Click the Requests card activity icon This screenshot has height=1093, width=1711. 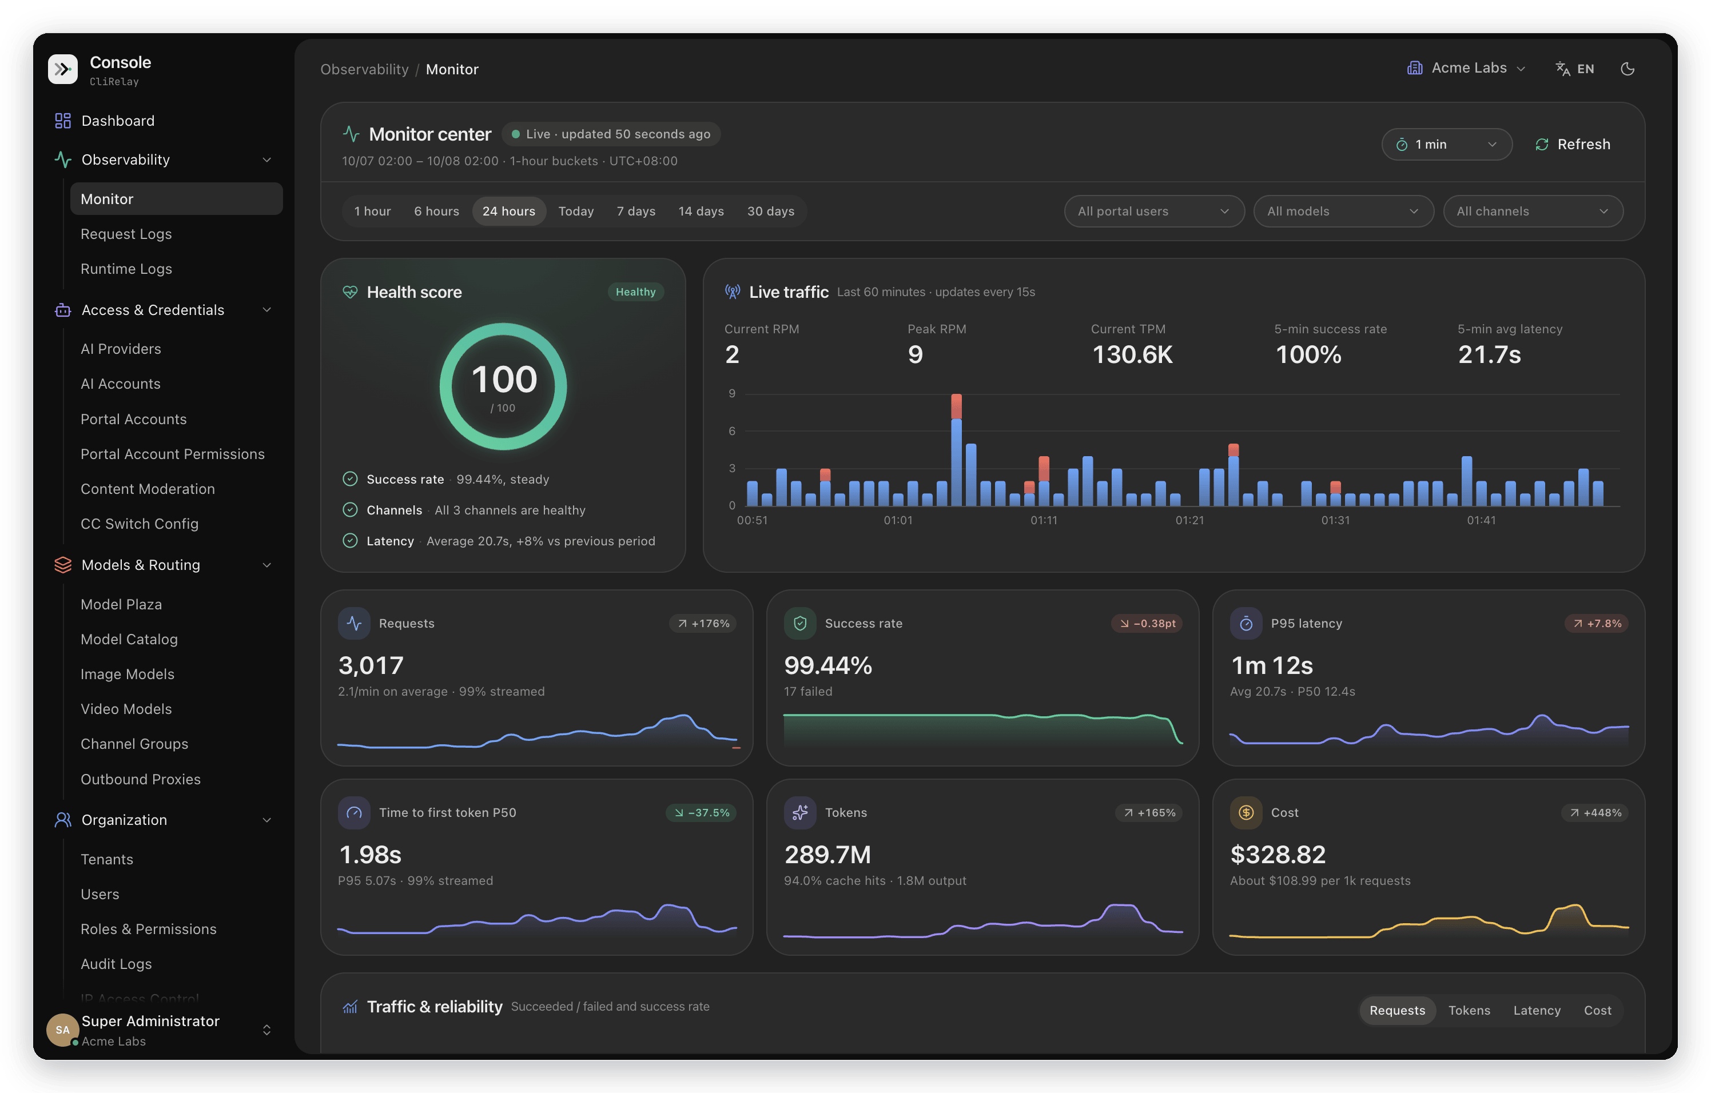(354, 624)
